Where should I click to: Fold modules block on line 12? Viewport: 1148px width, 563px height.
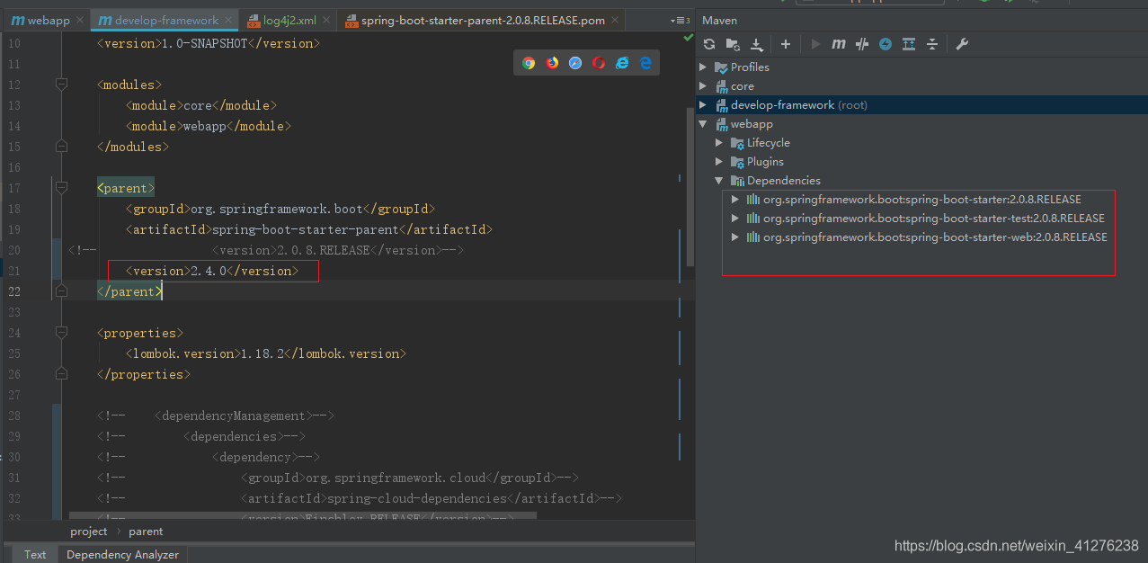coord(61,85)
